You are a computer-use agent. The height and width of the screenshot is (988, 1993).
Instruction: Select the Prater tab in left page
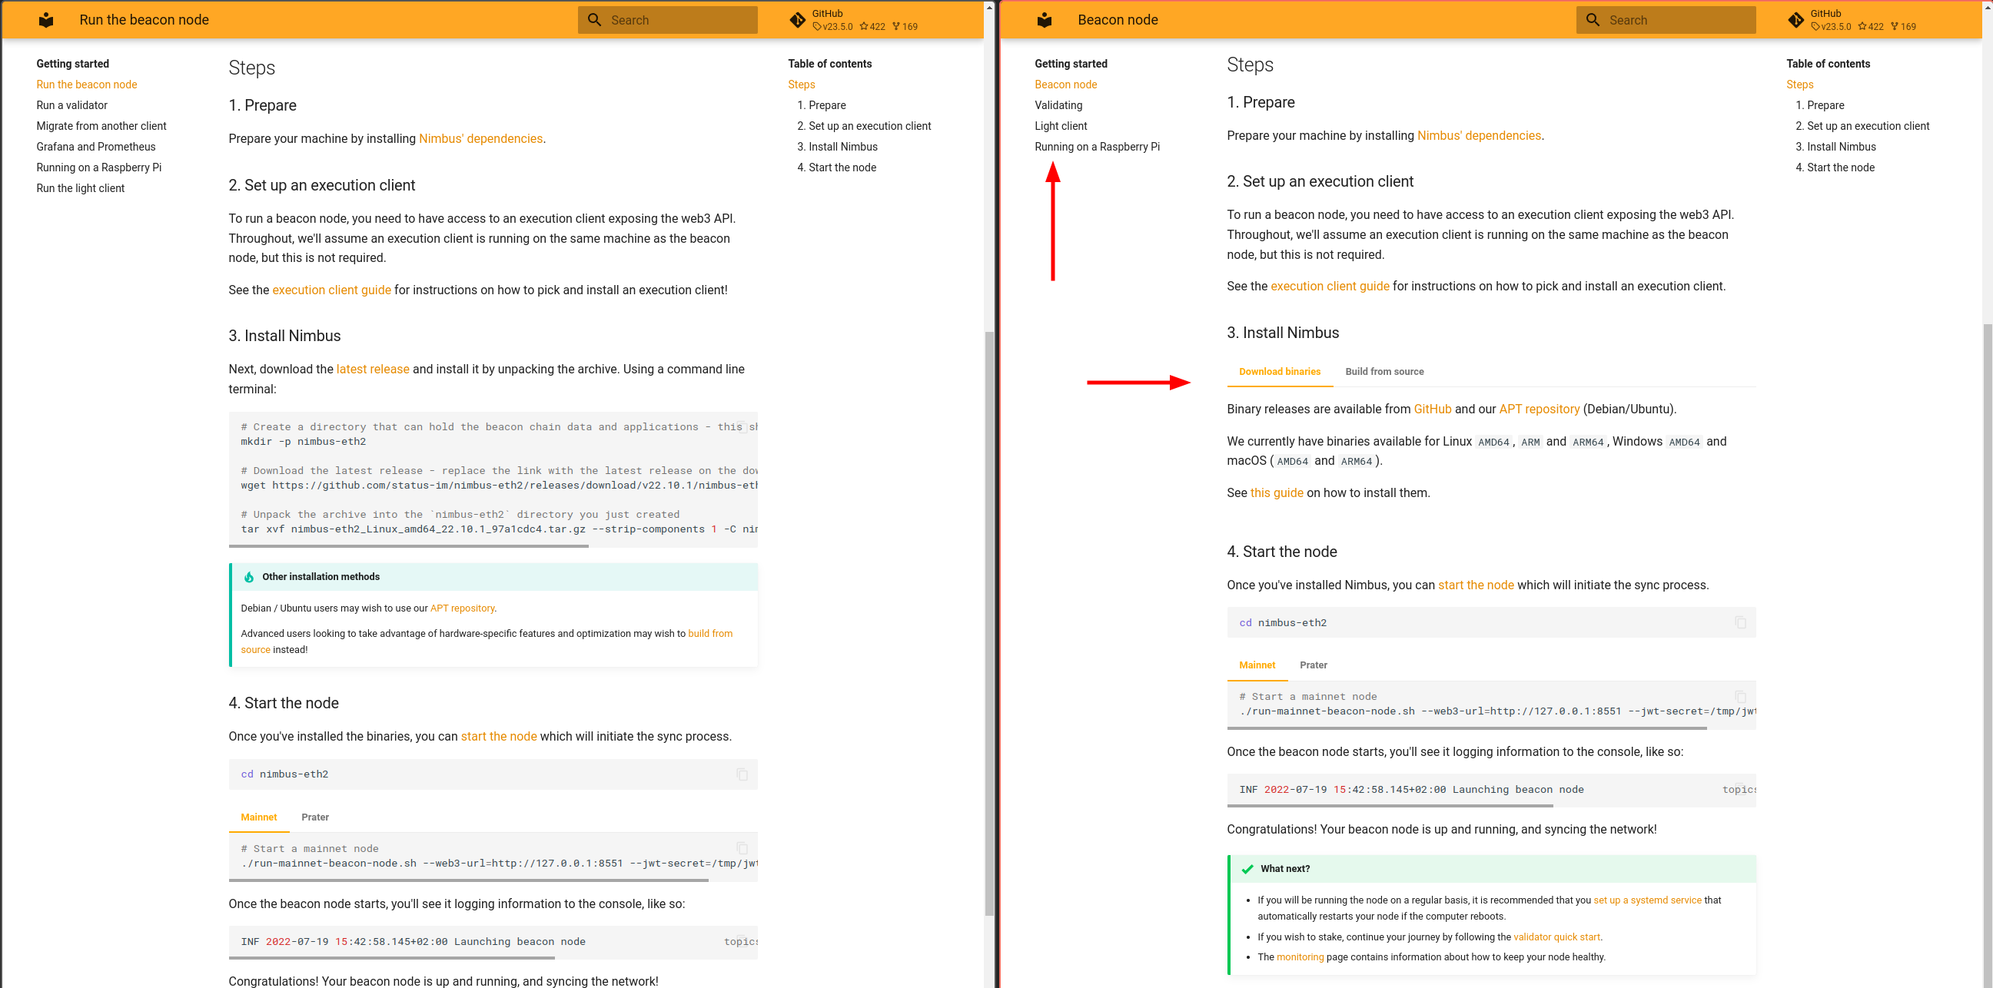[315, 817]
